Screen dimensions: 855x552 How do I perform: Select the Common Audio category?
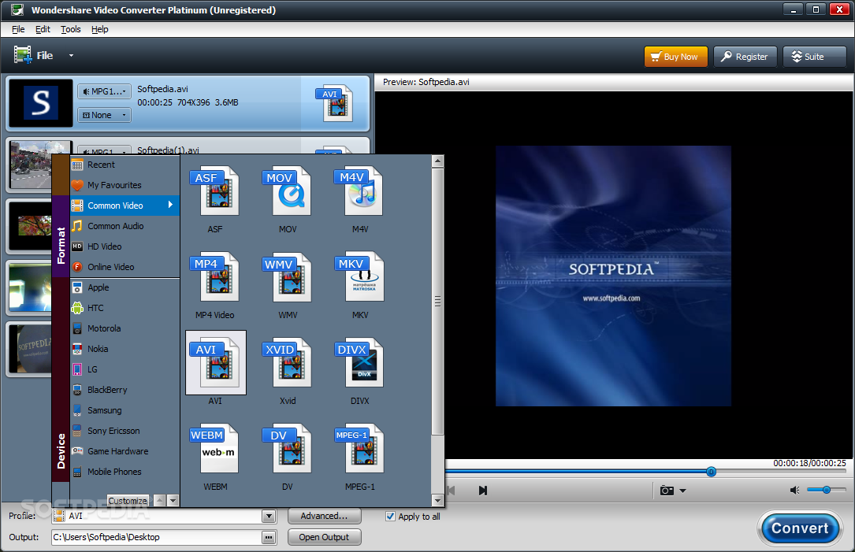point(125,226)
